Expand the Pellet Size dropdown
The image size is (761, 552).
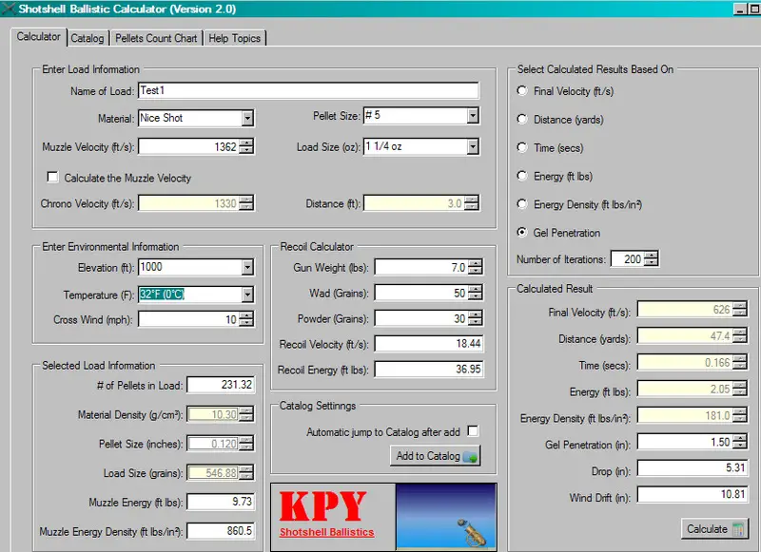tap(473, 116)
